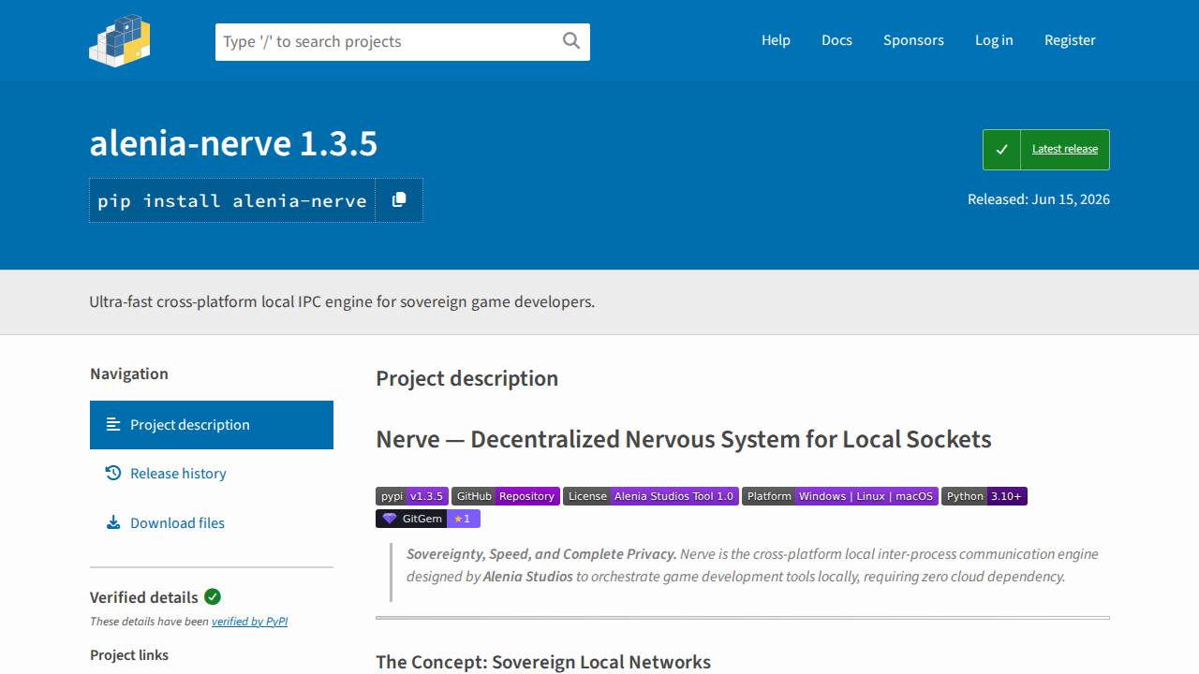Open the GitHub Repository badge
1199x674 pixels.
click(506, 496)
